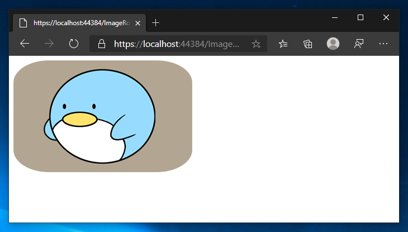This screenshot has width=408, height=232.
Task: Maximize the browser window
Action: pyautogui.click(x=360, y=17)
